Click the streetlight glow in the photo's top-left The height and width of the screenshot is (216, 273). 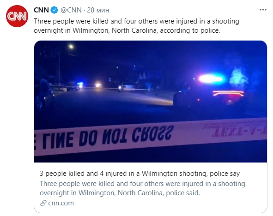click(x=71, y=47)
